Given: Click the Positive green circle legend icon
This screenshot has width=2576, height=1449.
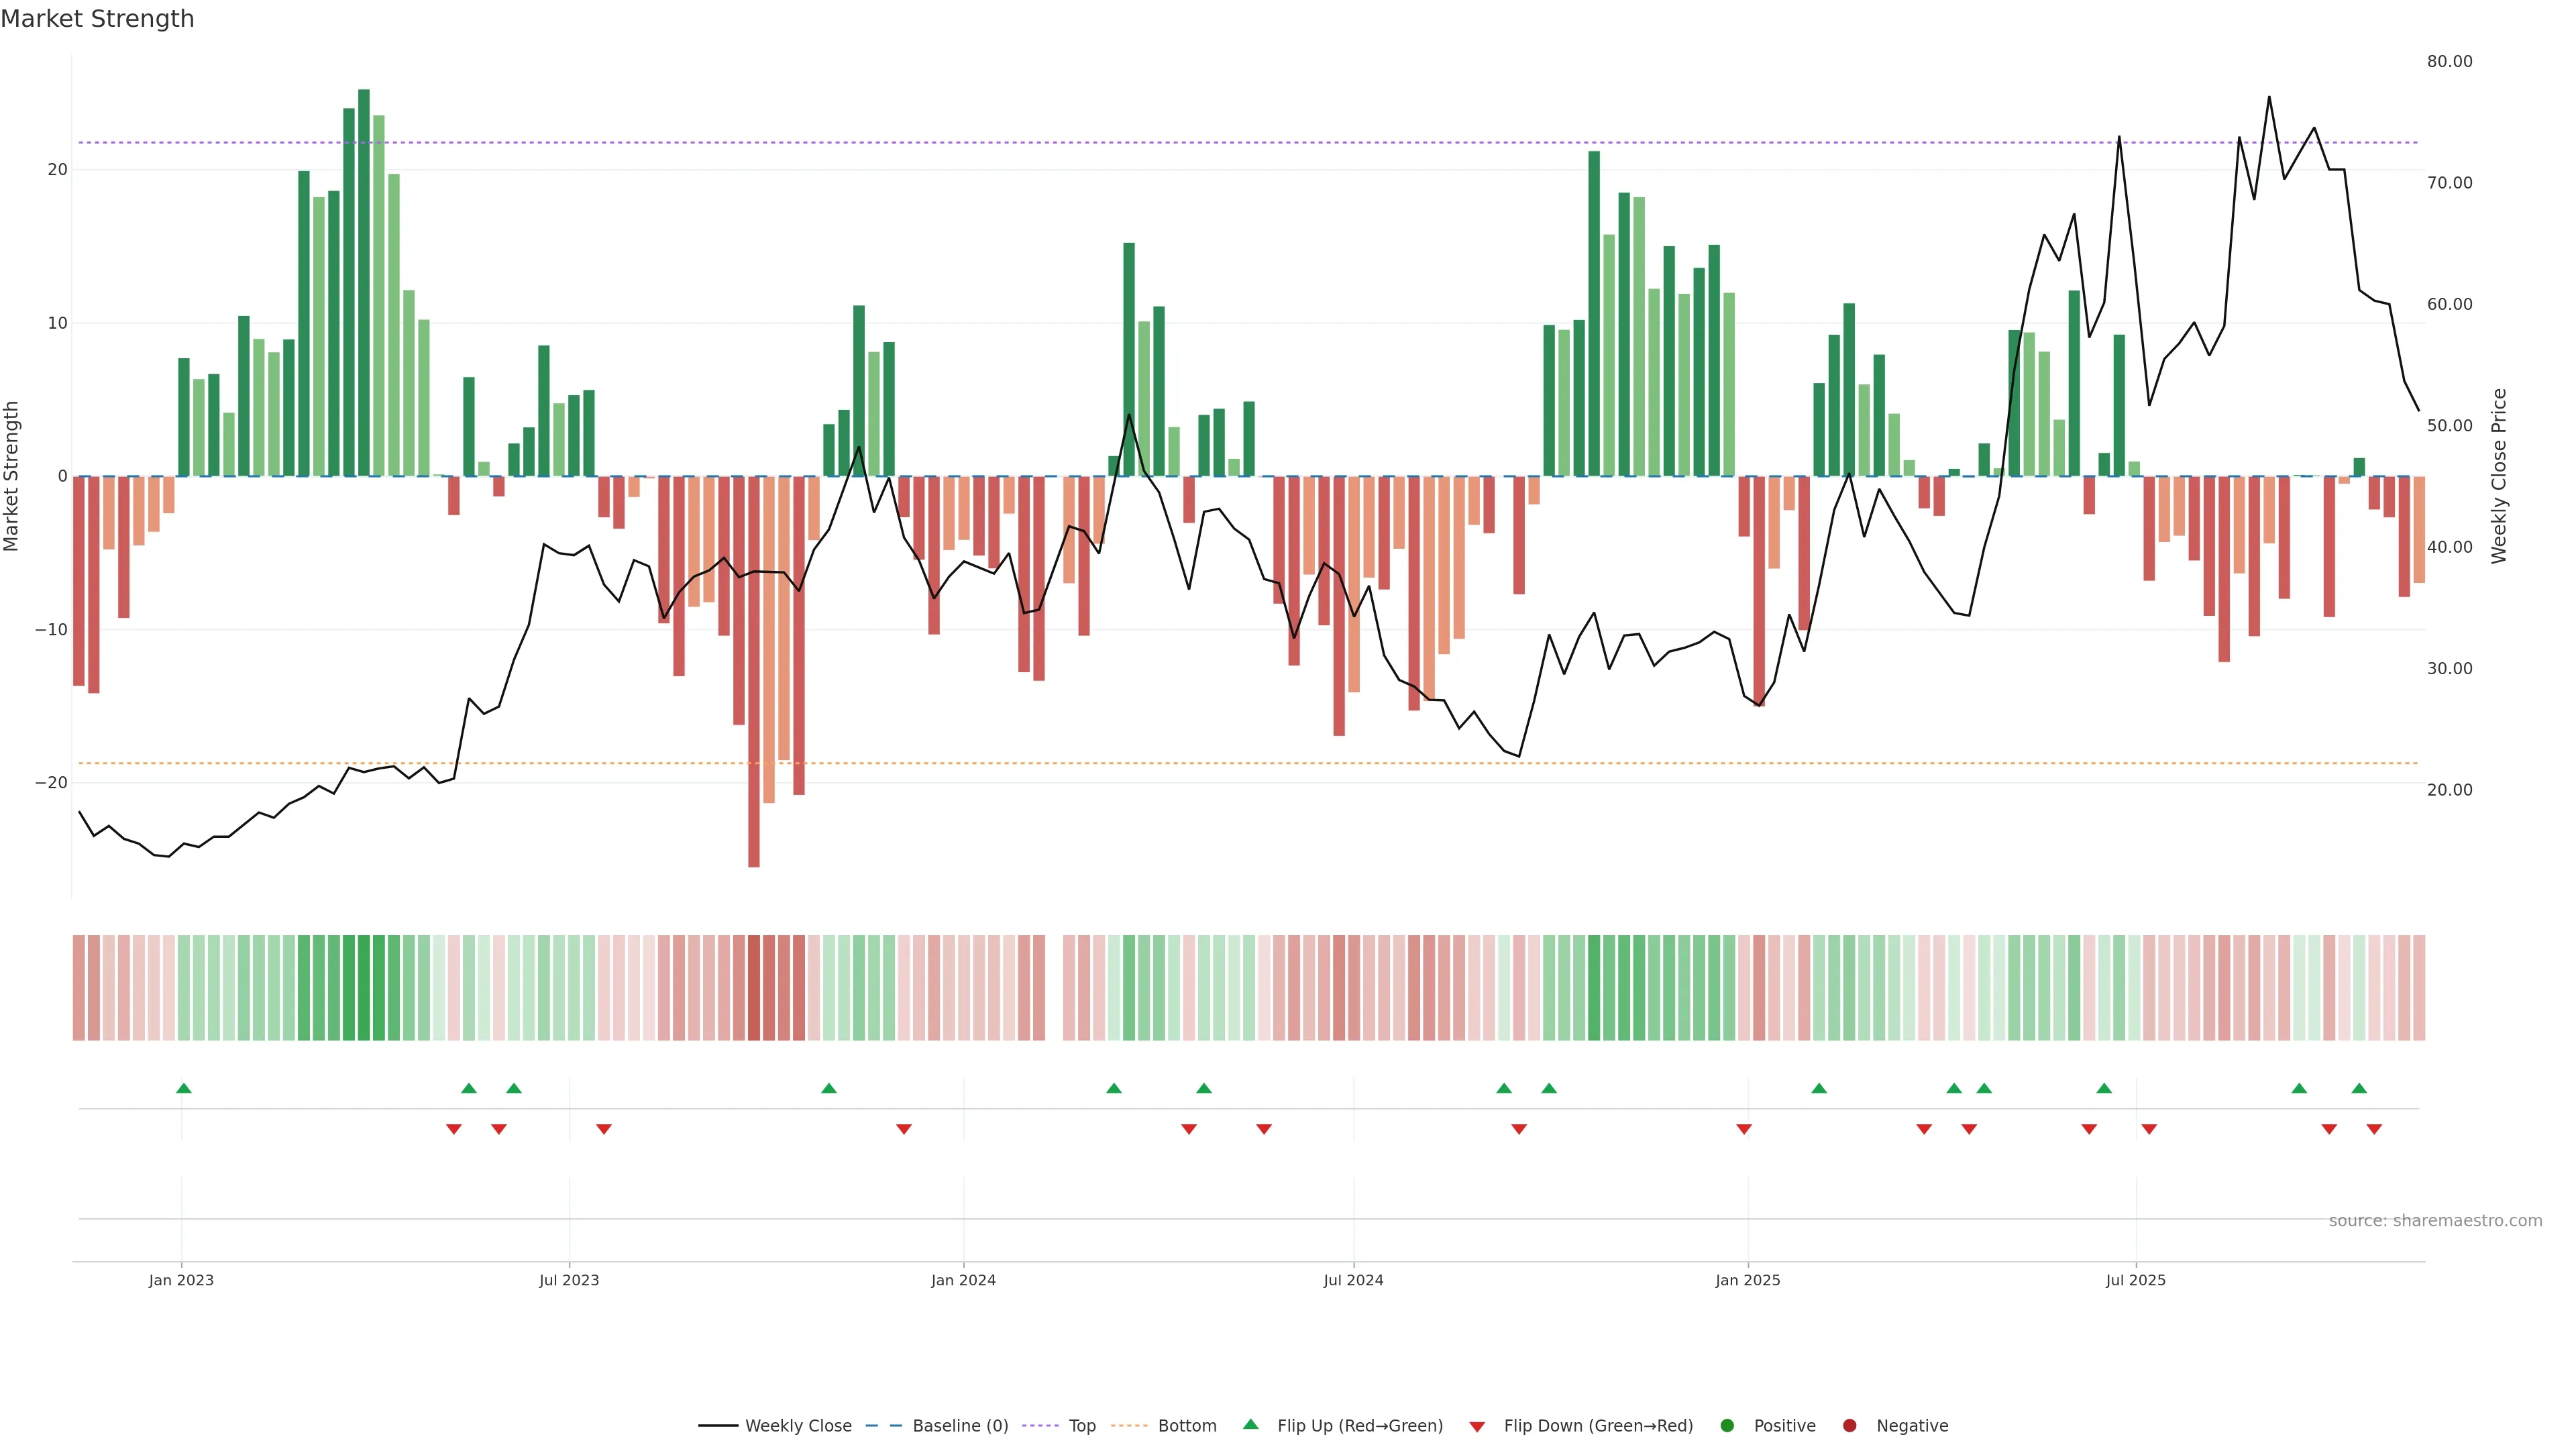Looking at the screenshot, I should click(1727, 1426).
